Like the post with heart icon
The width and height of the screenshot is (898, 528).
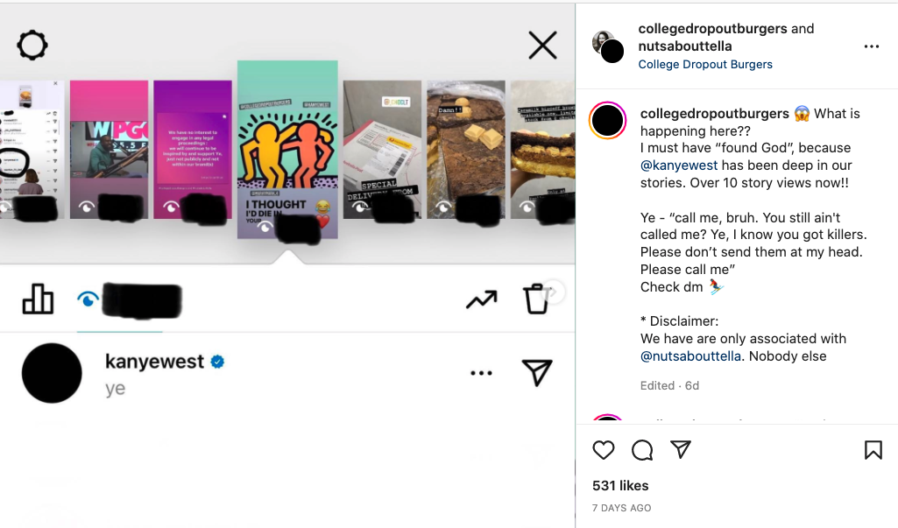point(604,450)
